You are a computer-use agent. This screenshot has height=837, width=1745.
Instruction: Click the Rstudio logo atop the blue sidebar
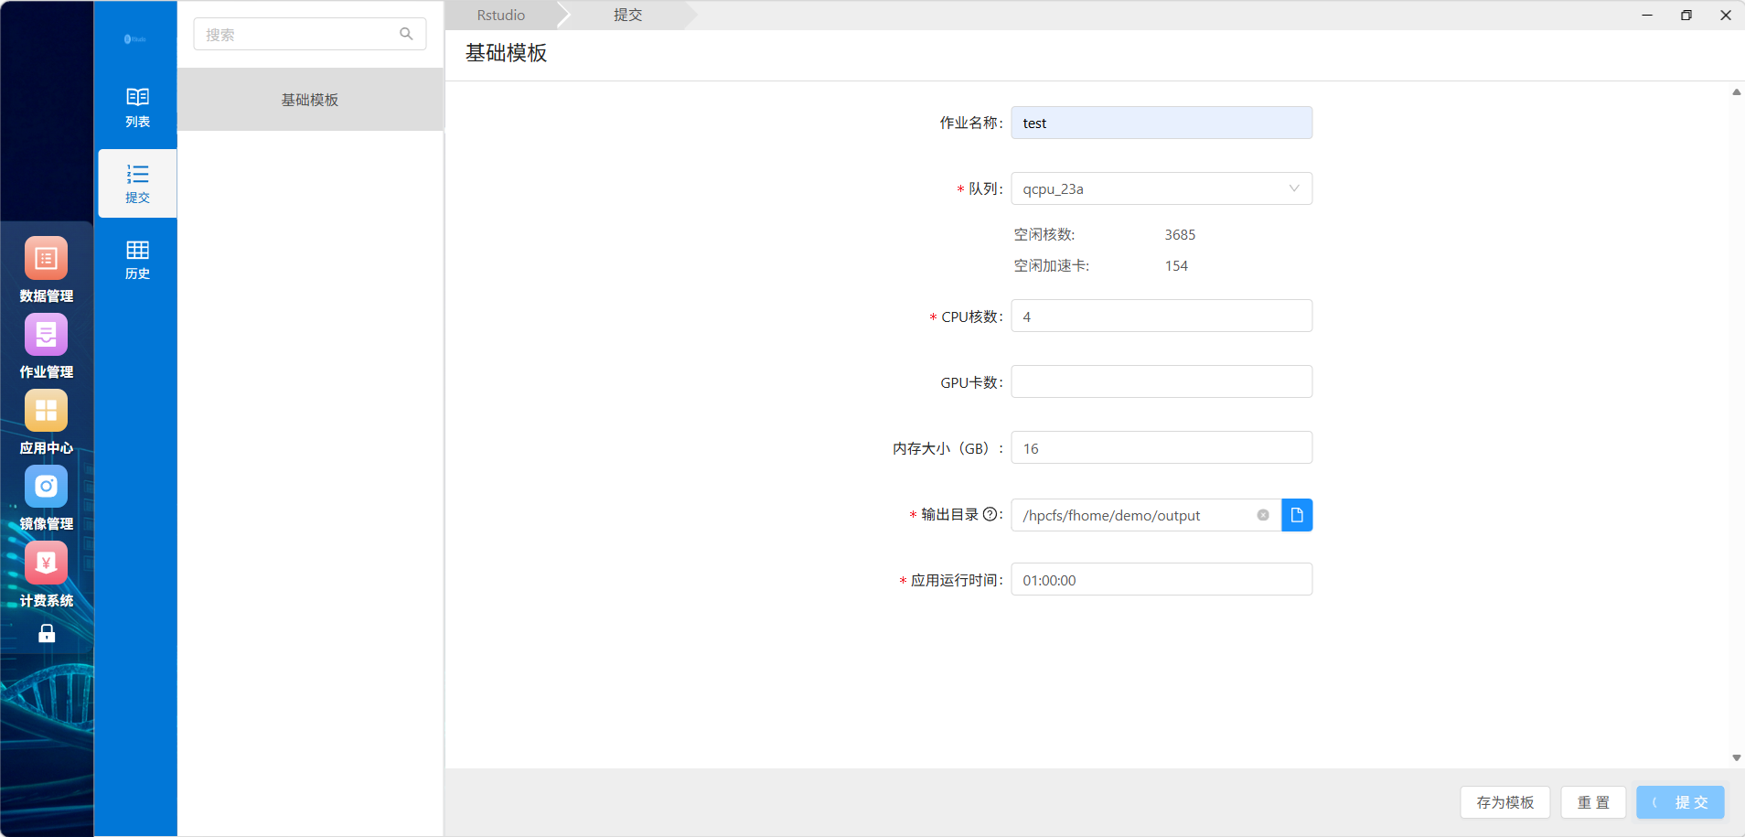(x=135, y=38)
